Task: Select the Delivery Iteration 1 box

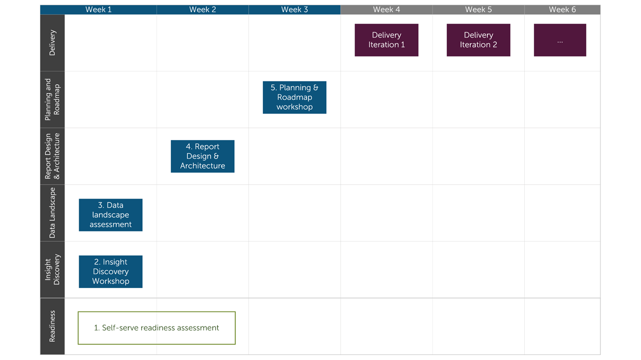Action: pos(387,40)
